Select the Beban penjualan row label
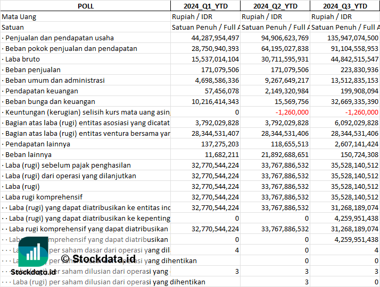380x287 pixels. click(x=33, y=69)
